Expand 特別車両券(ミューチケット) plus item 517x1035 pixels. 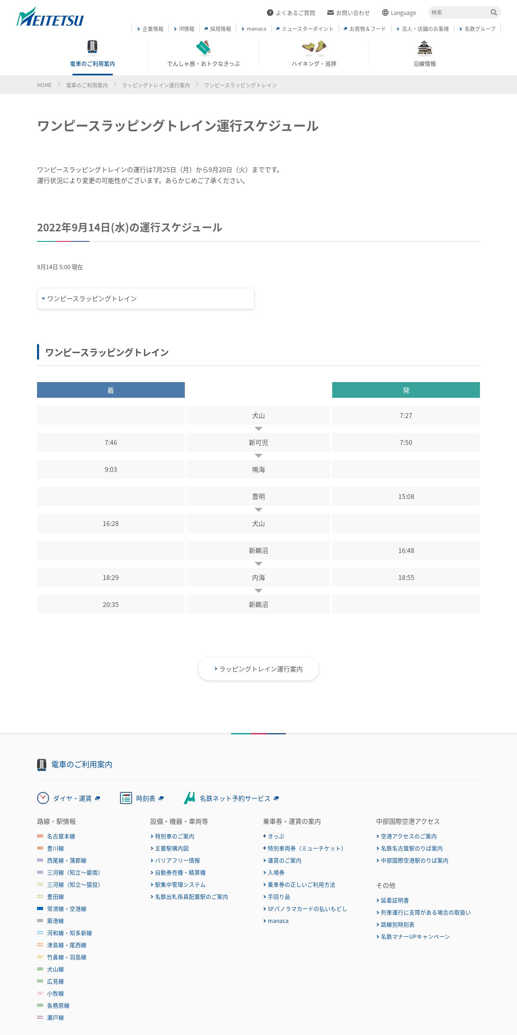303,848
